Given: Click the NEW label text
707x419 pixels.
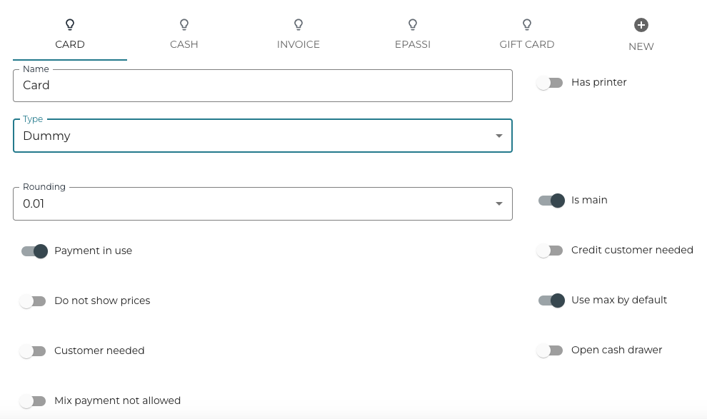Looking at the screenshot, I should (x=641, y=46).
